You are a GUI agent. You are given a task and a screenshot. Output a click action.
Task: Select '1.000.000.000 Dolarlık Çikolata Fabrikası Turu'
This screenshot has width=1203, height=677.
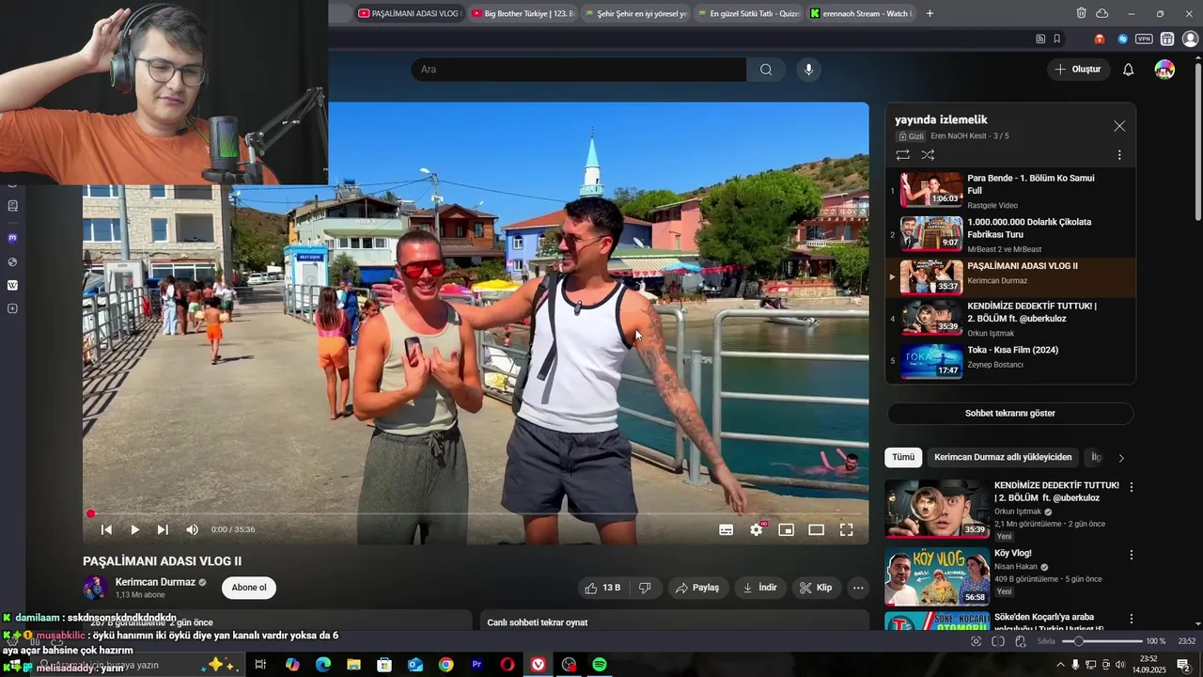(x=1010, y=234)
